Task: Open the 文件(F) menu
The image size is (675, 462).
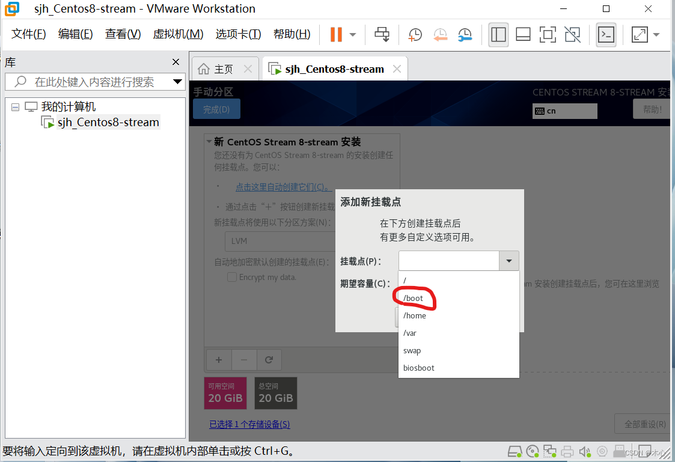Action: point(28,34)
